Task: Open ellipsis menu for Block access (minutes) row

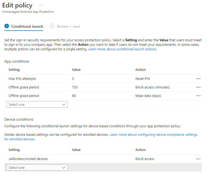Action: point(198,87)
